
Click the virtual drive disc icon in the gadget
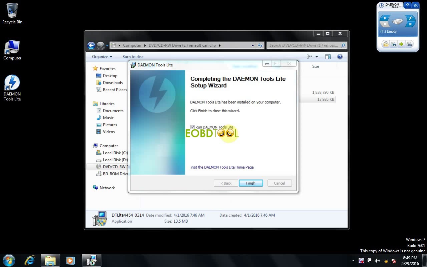(x=398, y=22)
